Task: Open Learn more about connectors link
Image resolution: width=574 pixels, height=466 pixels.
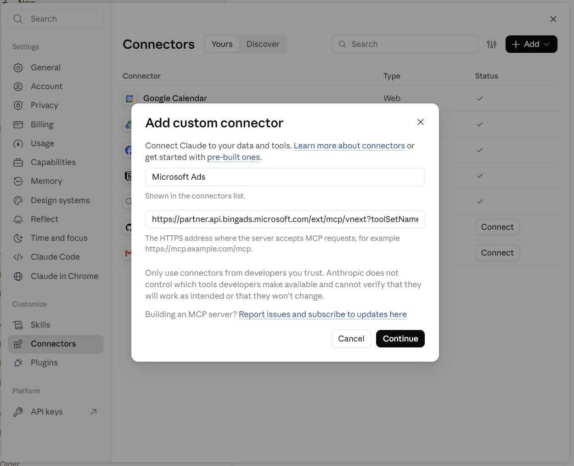Action: [349, 146]
